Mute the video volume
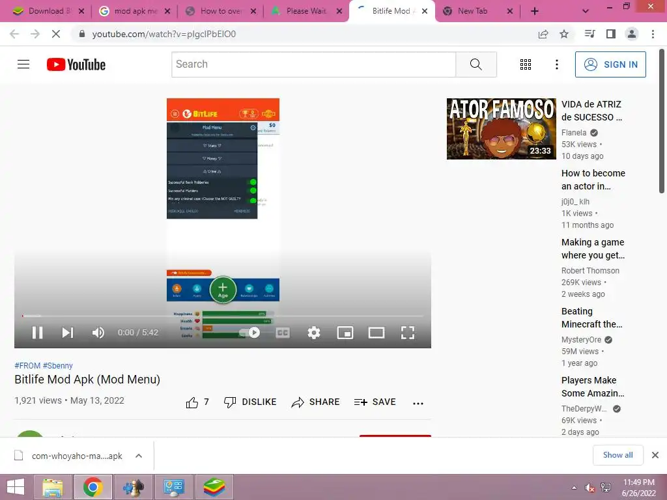667x500 pixels. (98, 333)
